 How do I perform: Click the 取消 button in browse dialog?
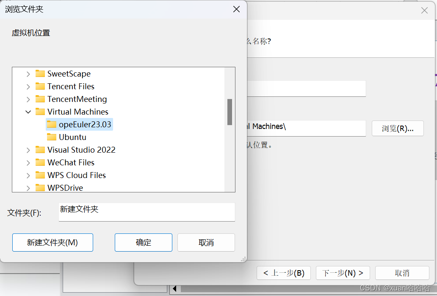[206, 242]
